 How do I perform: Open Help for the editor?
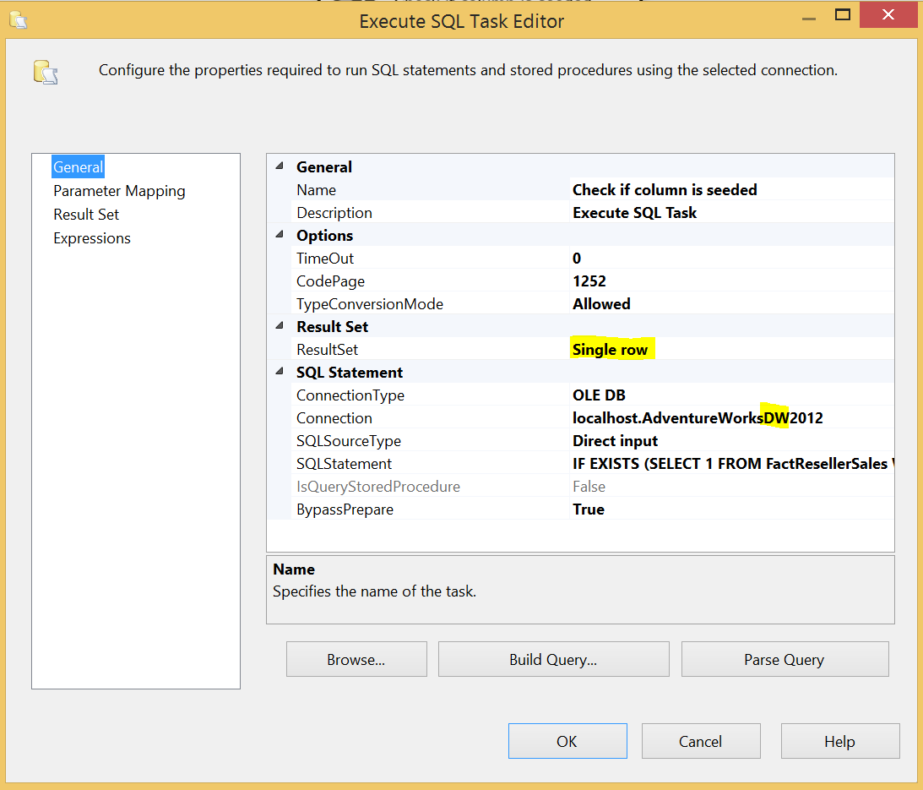click(840, 742)
